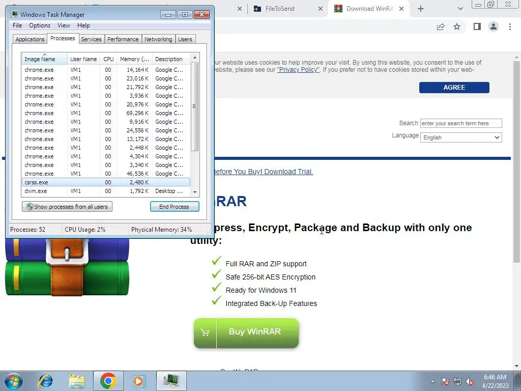Screen dimensions: 521x391
Task: Select chrome.exe row using 46,536 K
Action: pos(106,174)
